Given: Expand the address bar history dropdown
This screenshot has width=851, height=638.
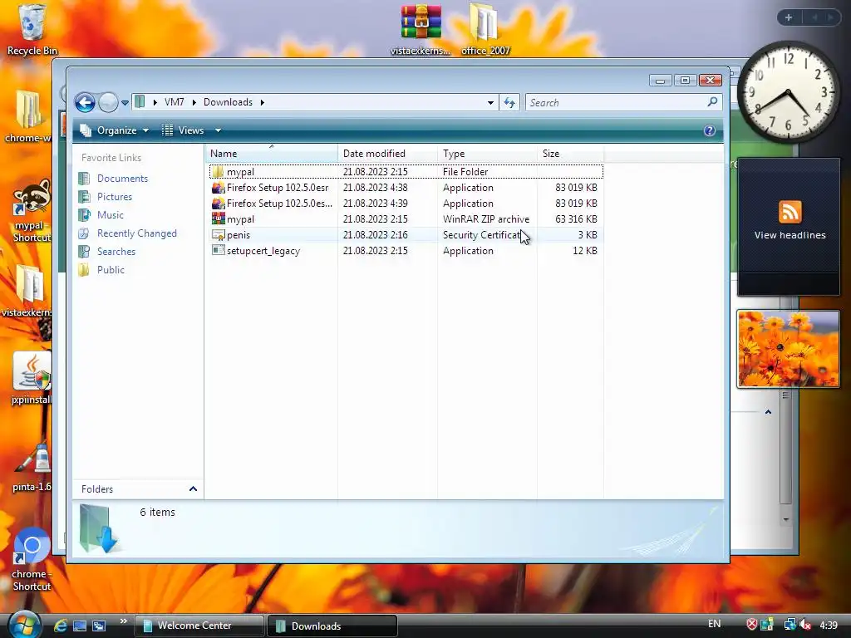Looking at the screenshot, I should click(490, 102).
